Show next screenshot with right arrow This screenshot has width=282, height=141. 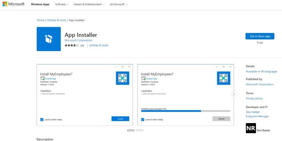[234, 94]
